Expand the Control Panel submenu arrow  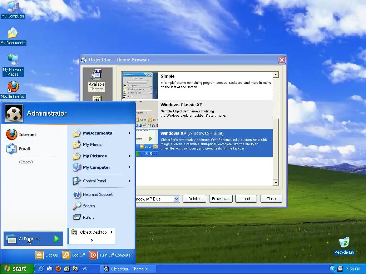point(129,181)
